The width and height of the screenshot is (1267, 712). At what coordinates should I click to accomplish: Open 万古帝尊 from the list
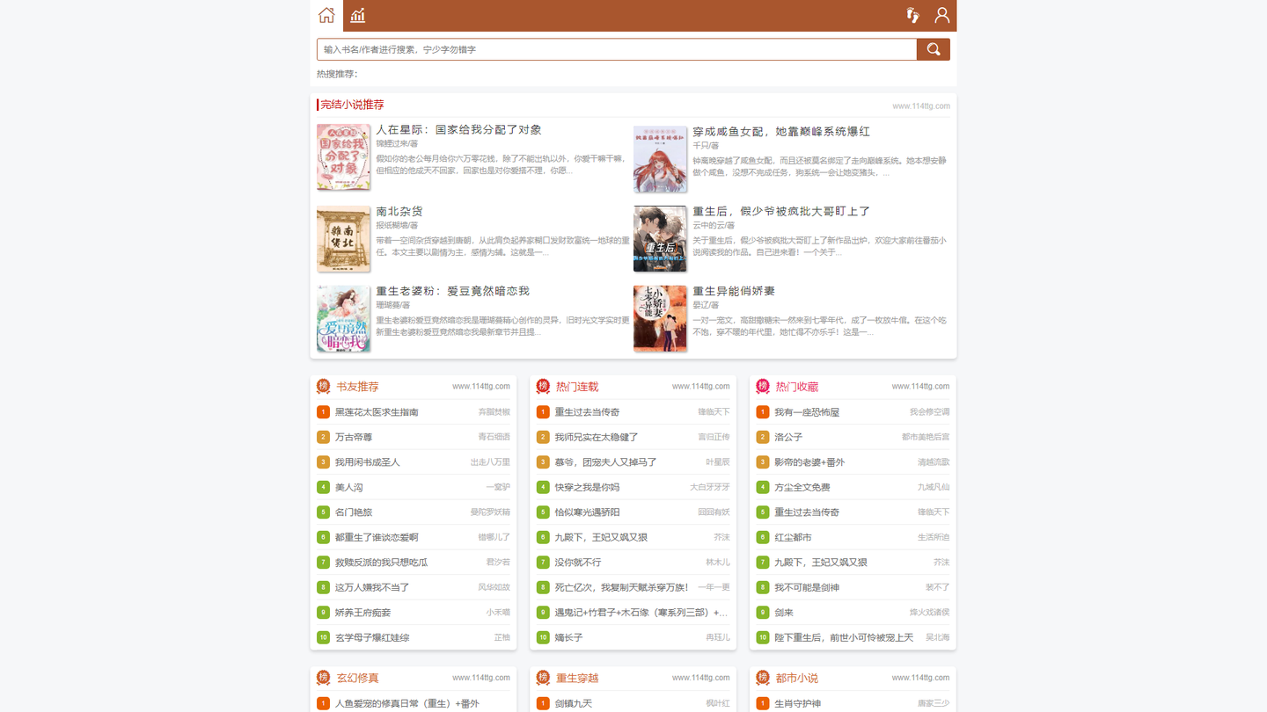coord(354,437)
